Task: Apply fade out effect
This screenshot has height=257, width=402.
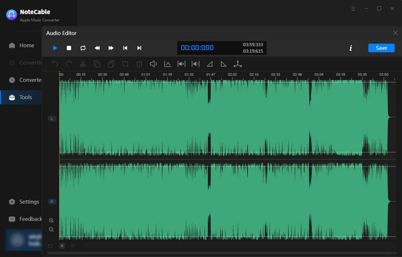Action: tap(224, 64)
